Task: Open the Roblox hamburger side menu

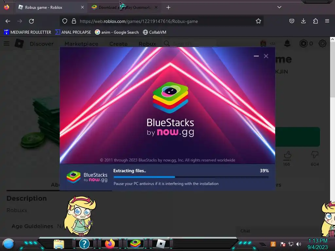Action: pyautogui.click(x=7, y=43)
